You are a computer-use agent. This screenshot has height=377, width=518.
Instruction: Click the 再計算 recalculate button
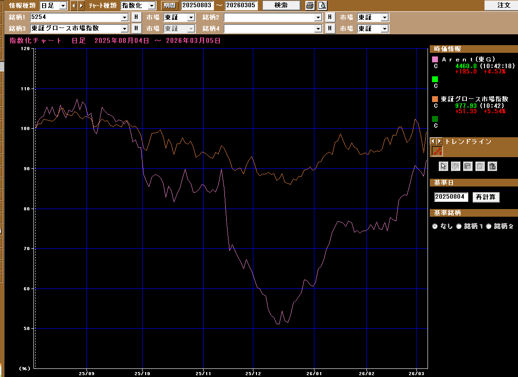[486, 197]
